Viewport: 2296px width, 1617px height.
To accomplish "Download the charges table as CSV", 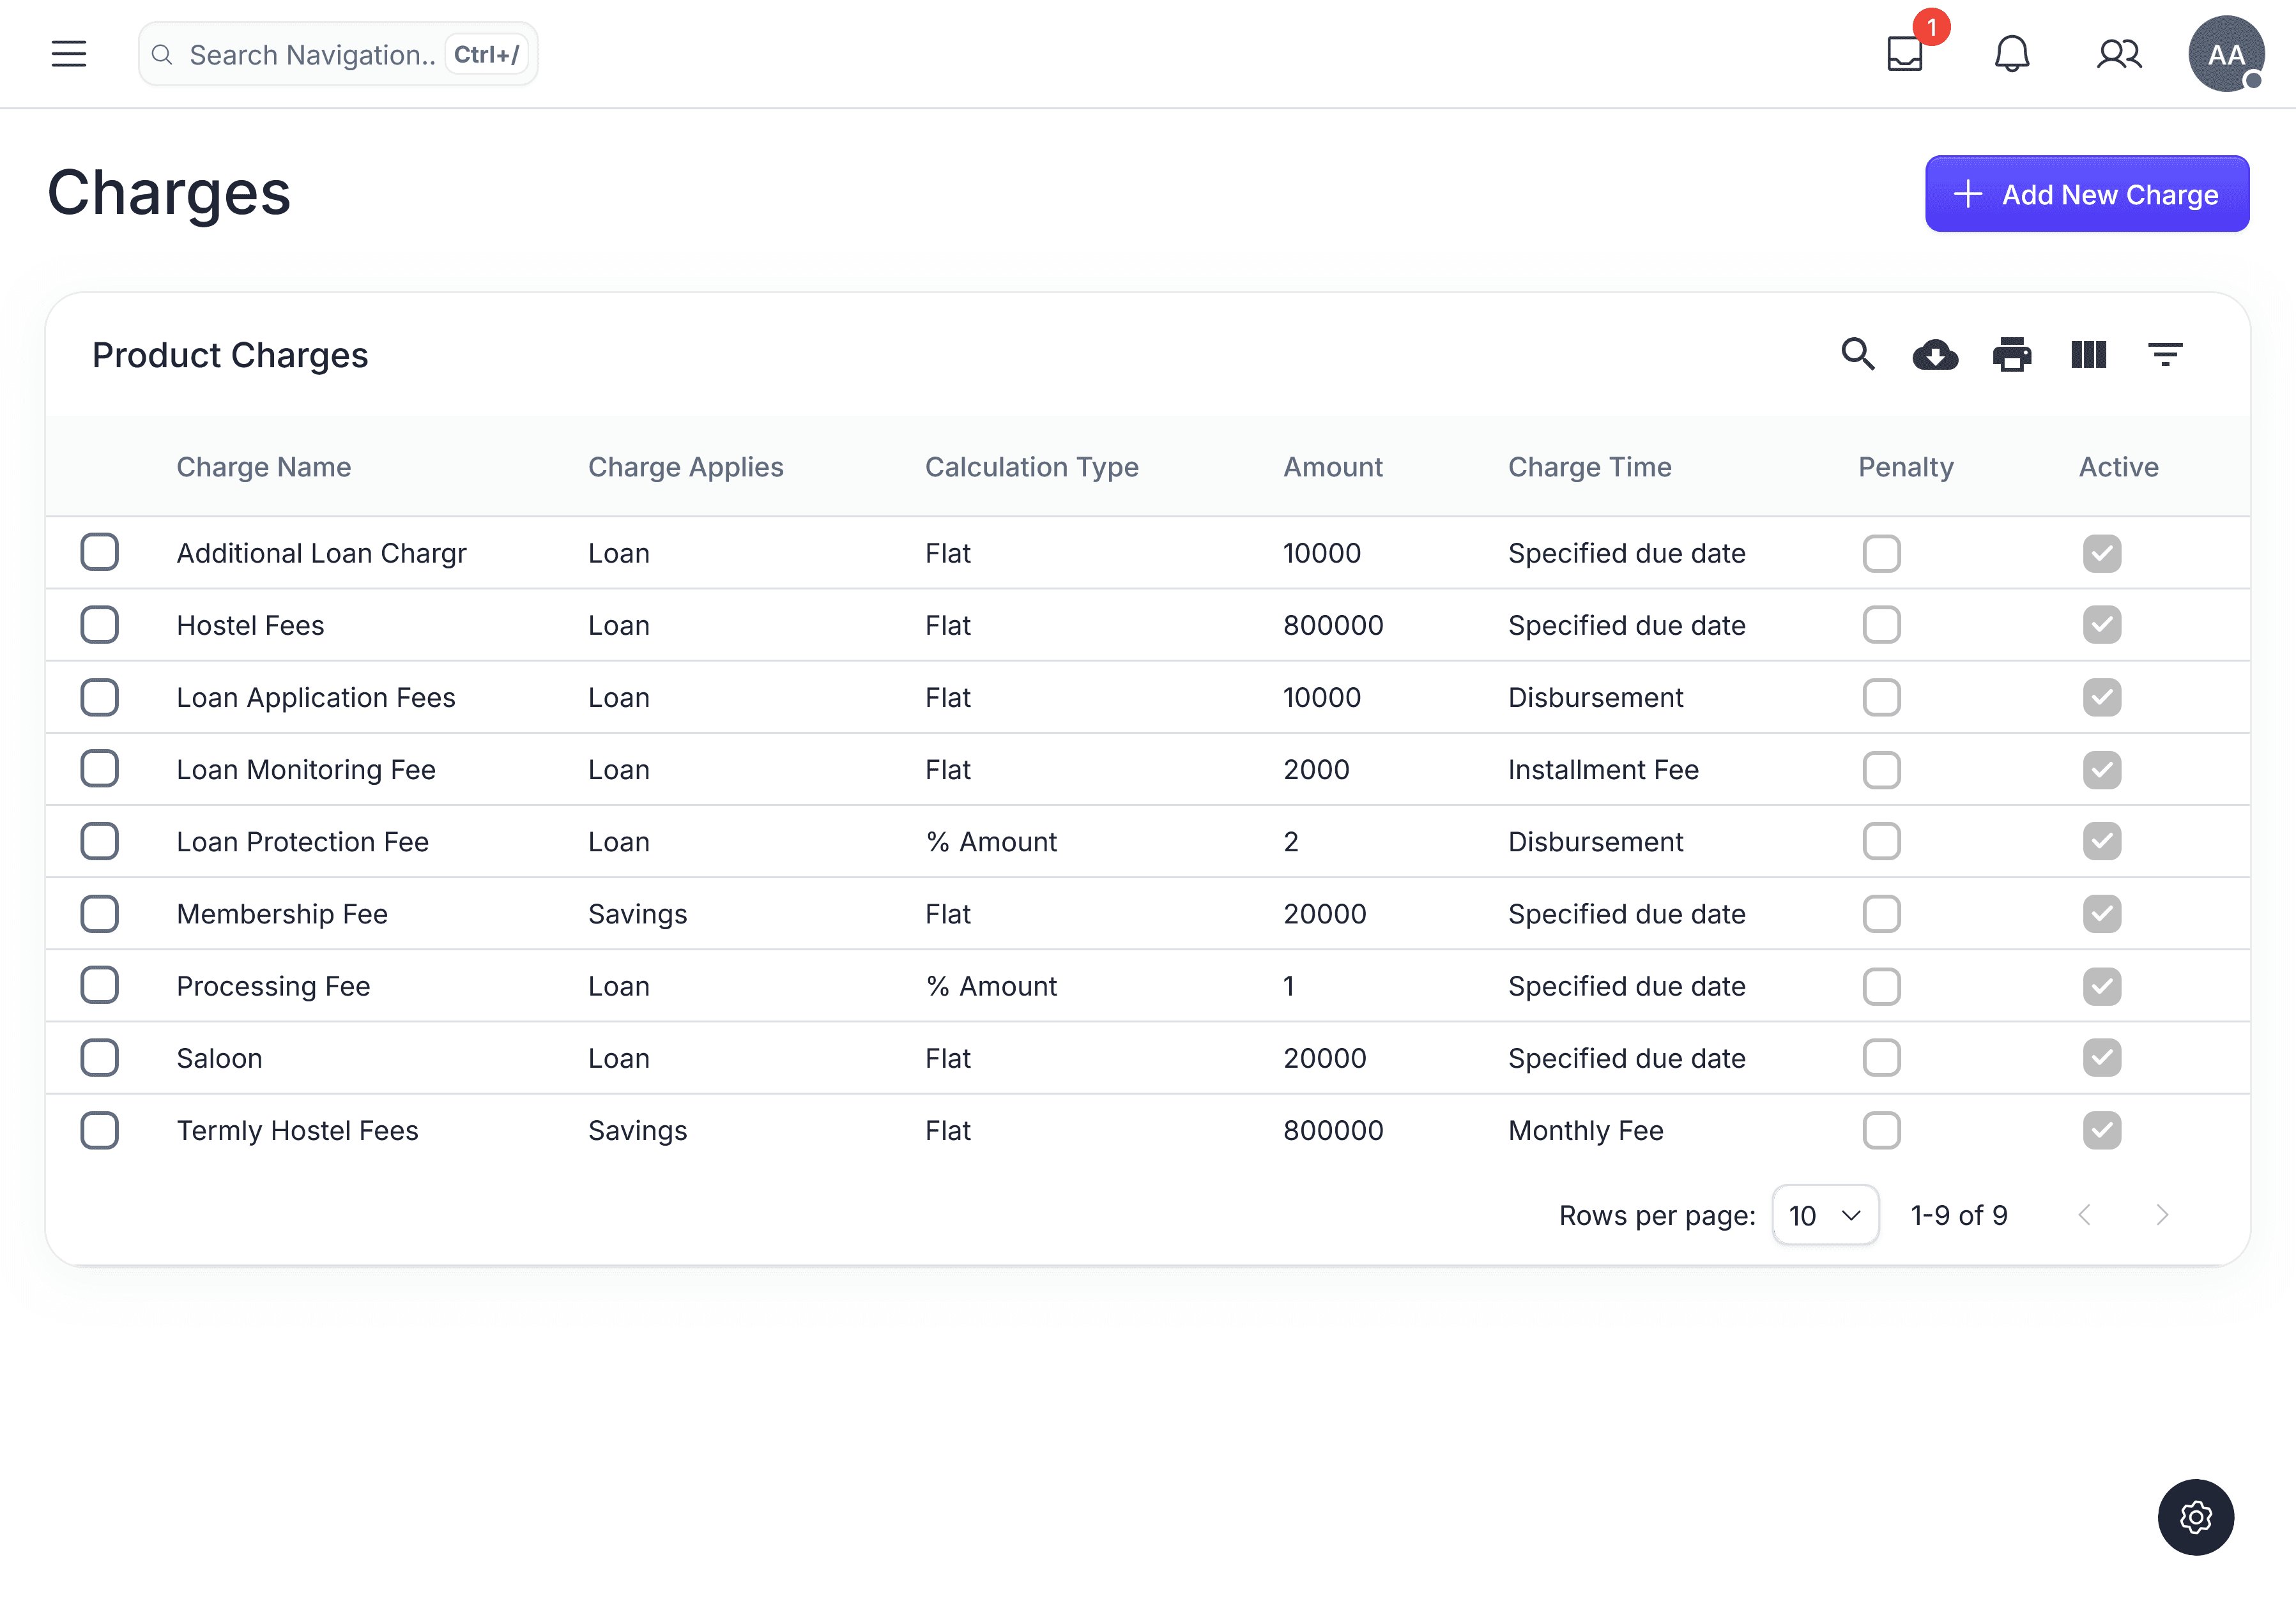I will [1935, 355].
